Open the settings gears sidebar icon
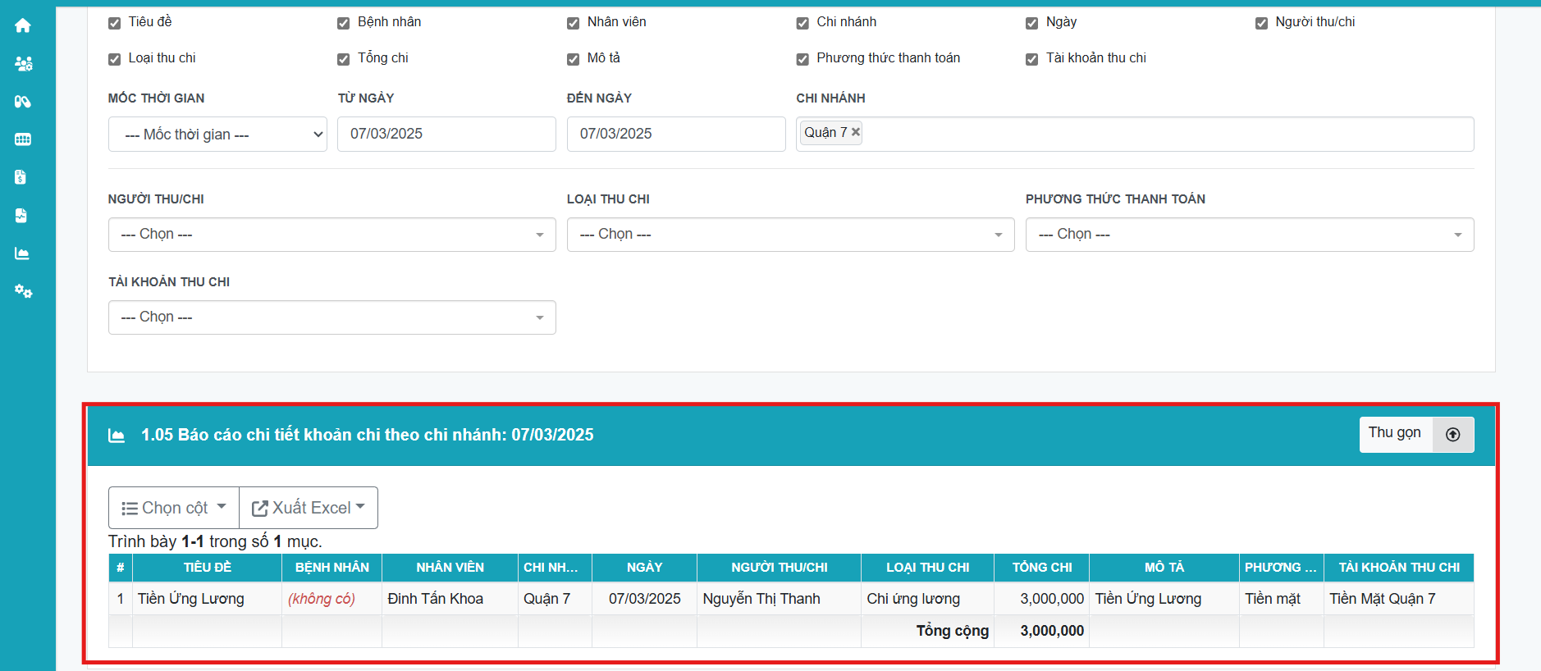 point(23,291)
